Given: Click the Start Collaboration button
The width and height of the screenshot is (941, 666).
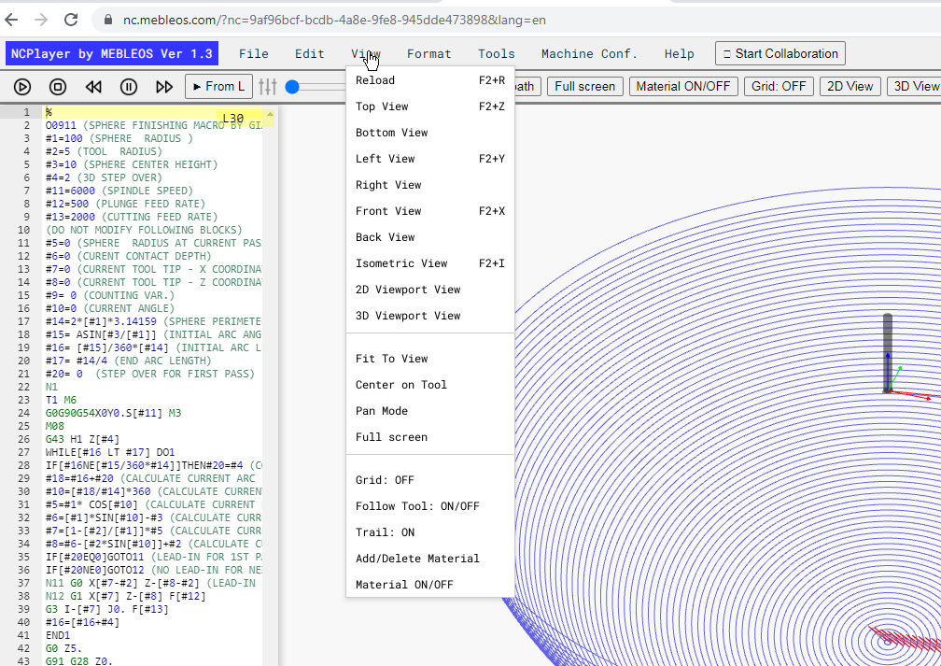Looking at the screenshot, I should pyautogui.click(x=780, y=53).
